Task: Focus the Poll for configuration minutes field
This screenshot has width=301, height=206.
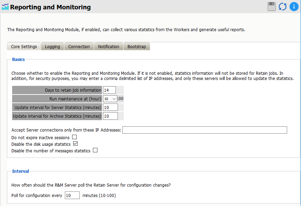Action: (x=72, y=196)
